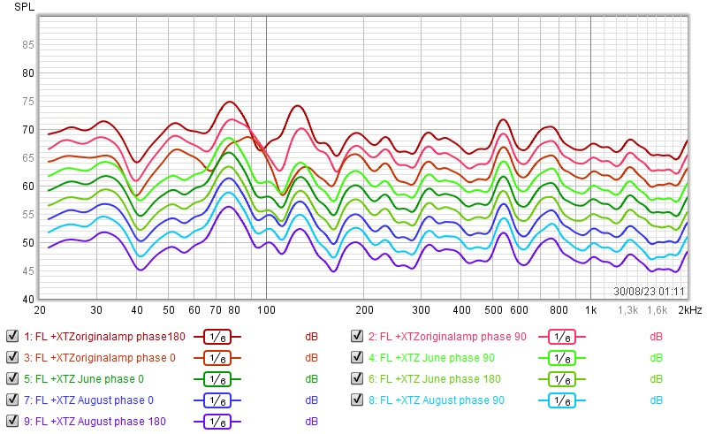Click the cyan 1/6 swatch for trace 8

point(562,400)
